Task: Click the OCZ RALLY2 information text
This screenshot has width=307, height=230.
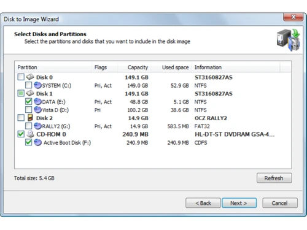Action: tap(211, 118)
